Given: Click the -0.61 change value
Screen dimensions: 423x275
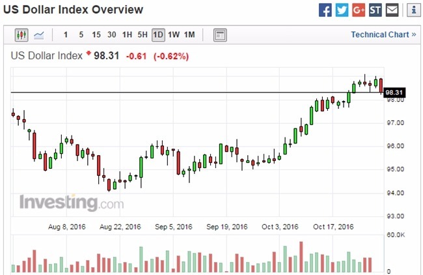Looking at the screenshot, I should coord(136,56).
